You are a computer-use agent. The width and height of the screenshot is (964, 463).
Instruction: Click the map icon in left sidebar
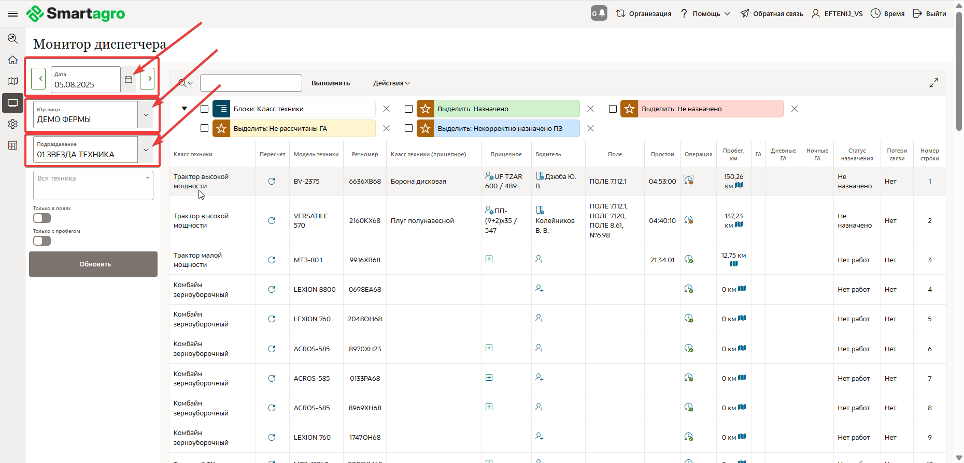pyautogui.click(x=12, y=81)
